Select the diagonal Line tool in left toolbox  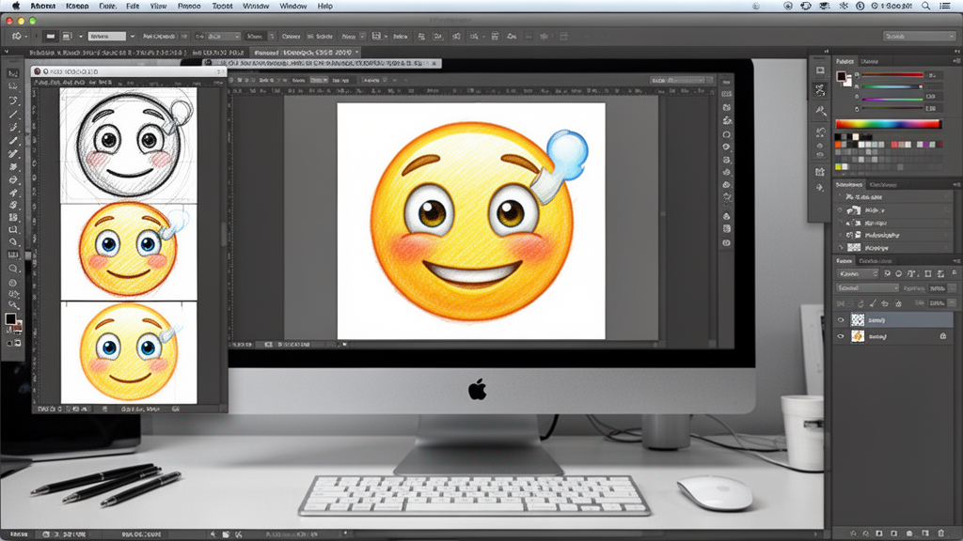[13, 114]
